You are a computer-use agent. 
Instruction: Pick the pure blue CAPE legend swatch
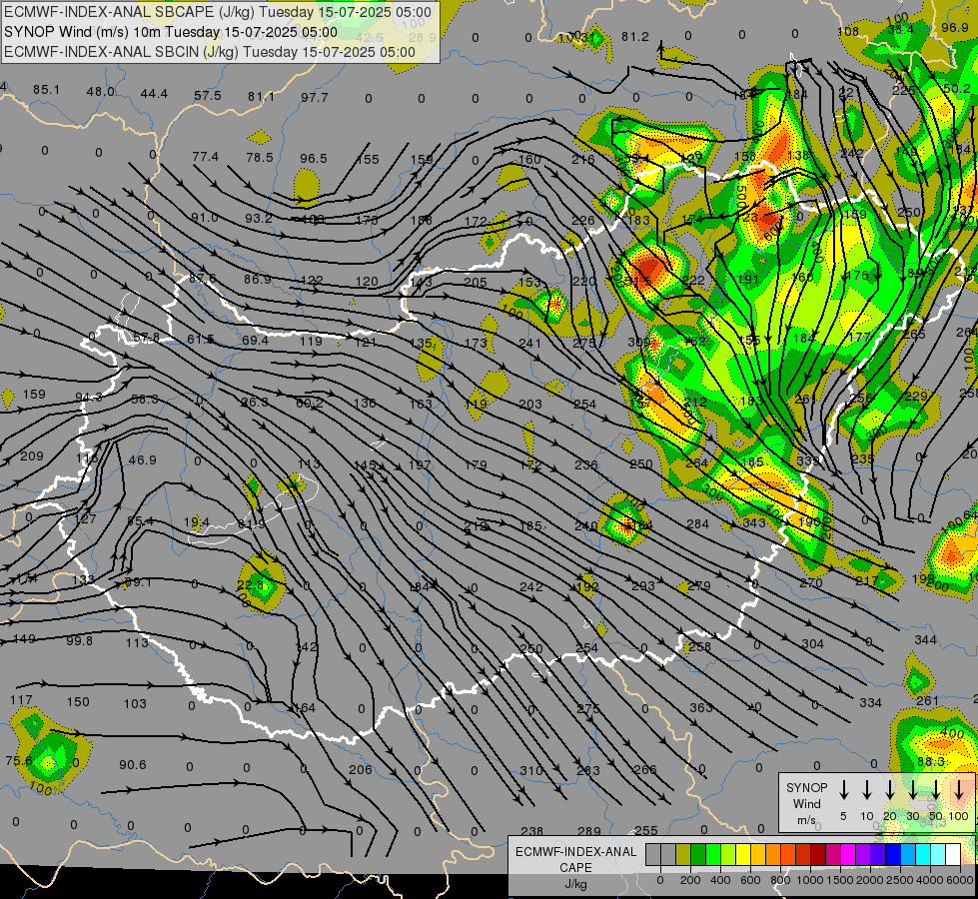point(892,855)
